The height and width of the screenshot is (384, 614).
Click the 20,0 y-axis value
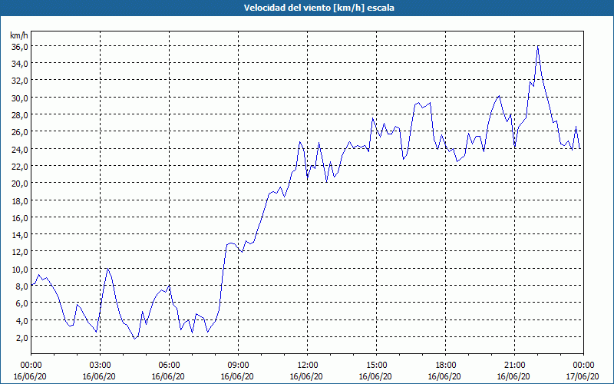pos(20,184)
